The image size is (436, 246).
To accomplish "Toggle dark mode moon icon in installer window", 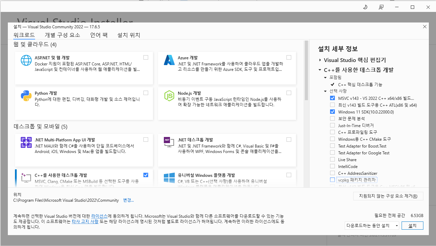I will tap(365, 7).
